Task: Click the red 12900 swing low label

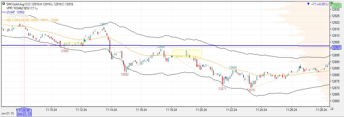Action: [65, 51]
